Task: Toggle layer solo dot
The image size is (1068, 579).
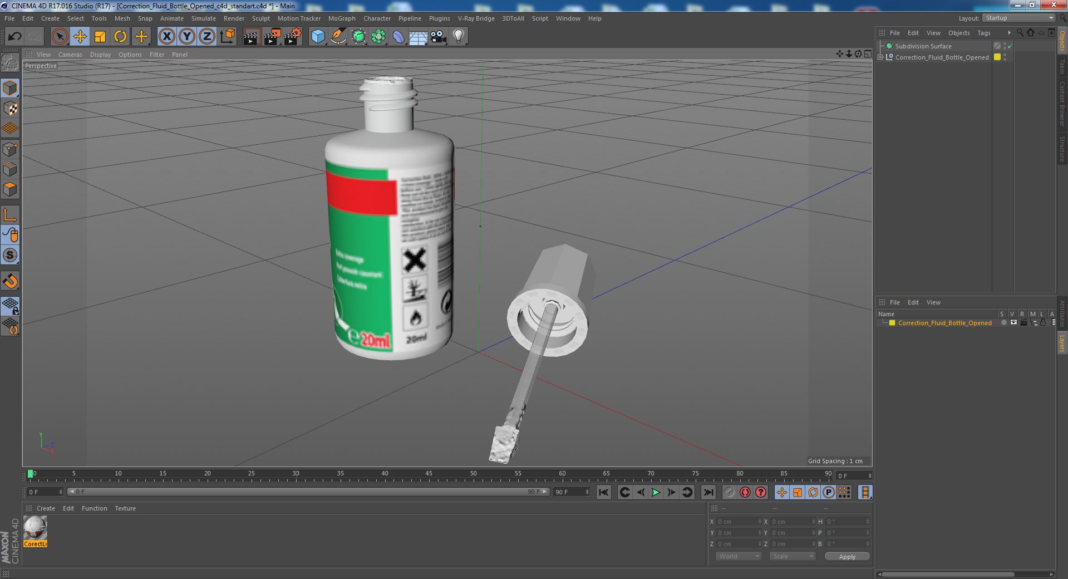Action: click(1003, 323)
